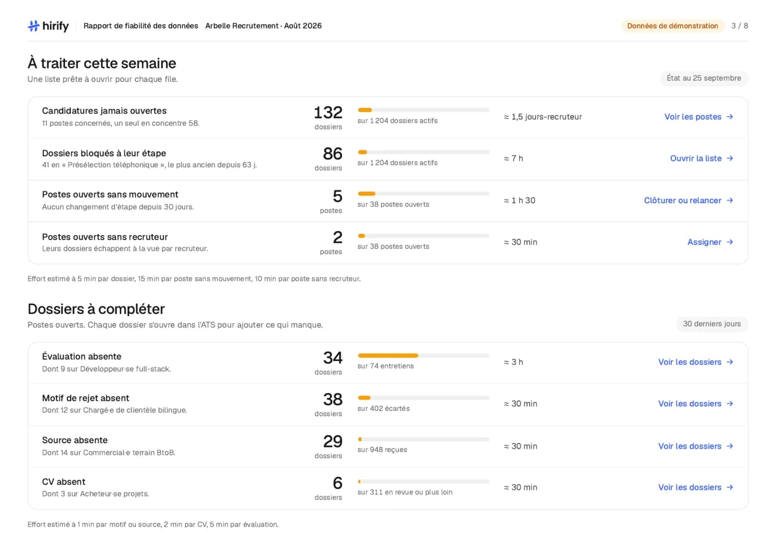The width and height of the screenshot is (776, 549).
Task: Select the "≈ 1,5 jours-recruteur" effort estimate
Action: point(543,117)
